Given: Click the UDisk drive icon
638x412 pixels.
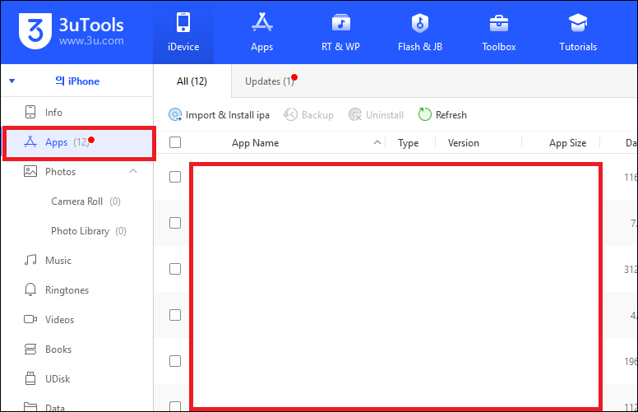Looking at the screenshot, I should 30,378.
